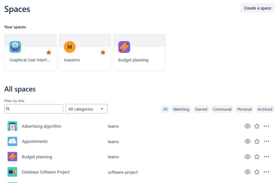
Task: Open the All categories dropdown
Action: (x=86, y=109)
